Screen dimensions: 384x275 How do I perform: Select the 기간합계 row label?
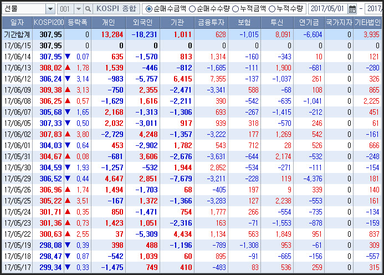point(17,34)
